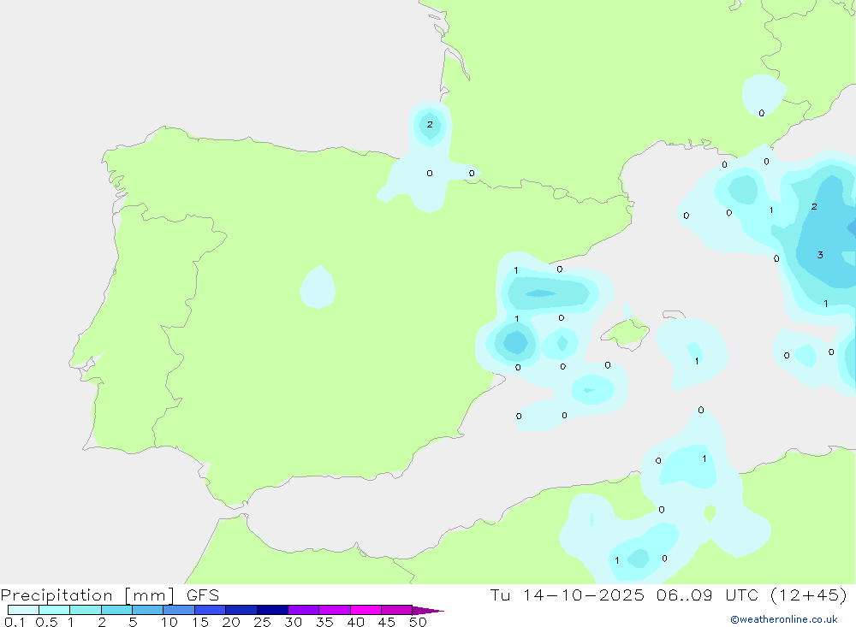The image size is (856, 627).
Task: Click the 'Precipitation [mm] GFS' title text
Action: coord(110,595)
